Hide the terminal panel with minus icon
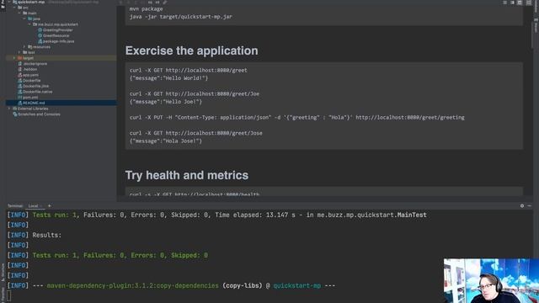This screenshot has width=539, height=303. pos(530,205)
